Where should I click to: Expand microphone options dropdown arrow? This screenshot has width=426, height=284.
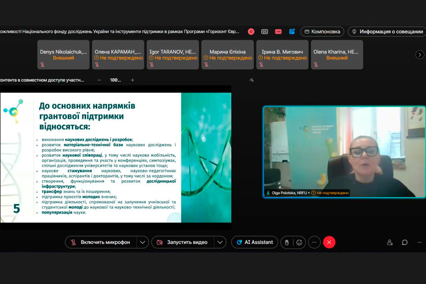click(142, 242)
